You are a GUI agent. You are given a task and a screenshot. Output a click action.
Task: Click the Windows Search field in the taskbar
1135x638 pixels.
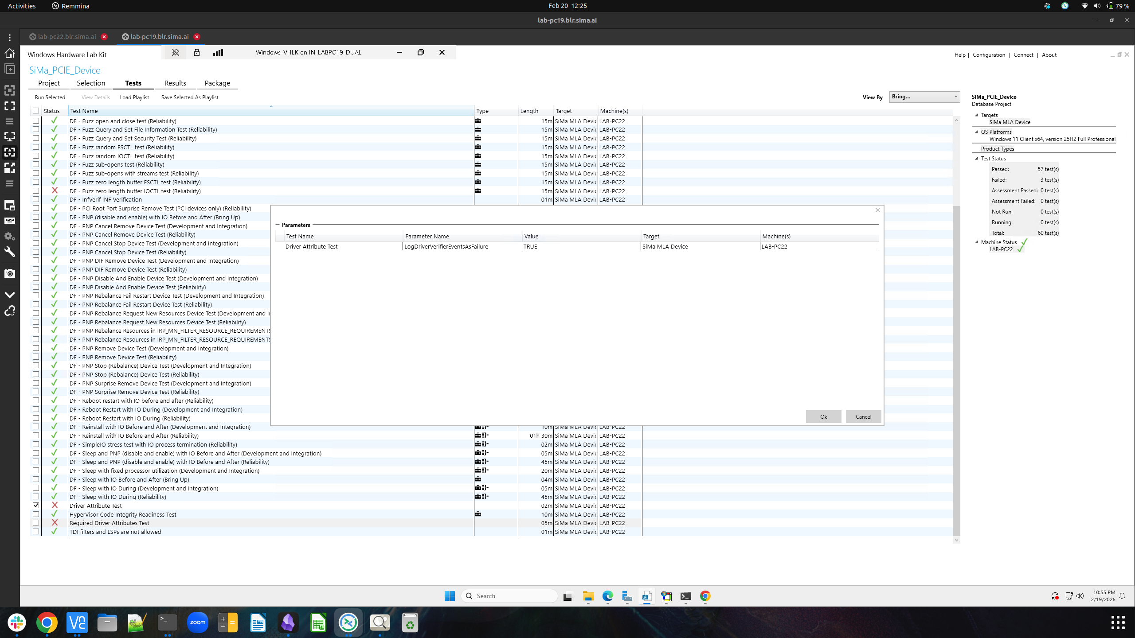click(x=509, y=596)
